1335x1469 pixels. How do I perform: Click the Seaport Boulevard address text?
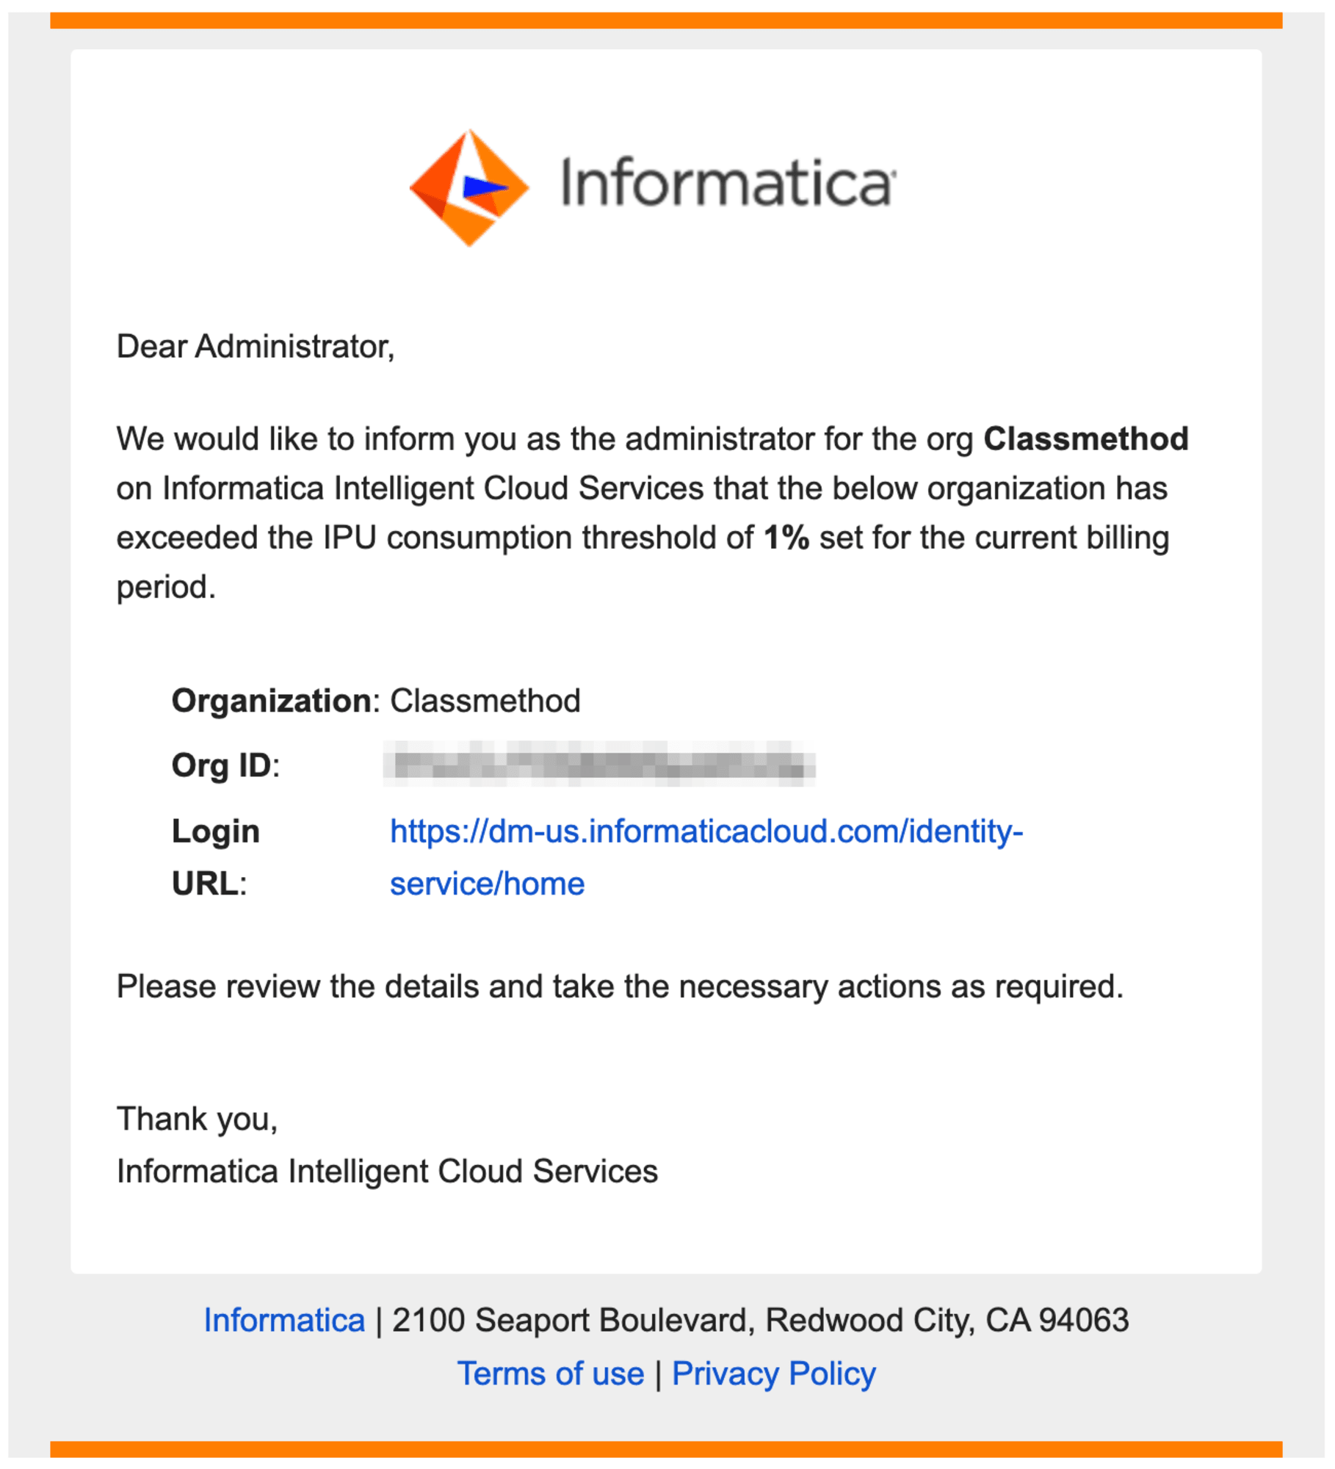pos(760,1320)
